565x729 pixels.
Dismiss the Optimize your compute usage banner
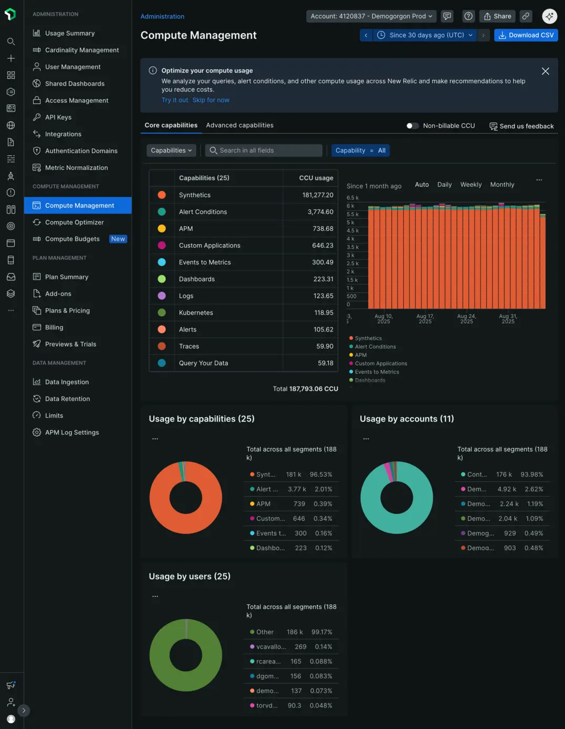point(545,71)
